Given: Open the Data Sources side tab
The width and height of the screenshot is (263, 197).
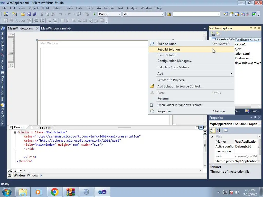Looking at the screenshot, I should click(x=2, y=115).
